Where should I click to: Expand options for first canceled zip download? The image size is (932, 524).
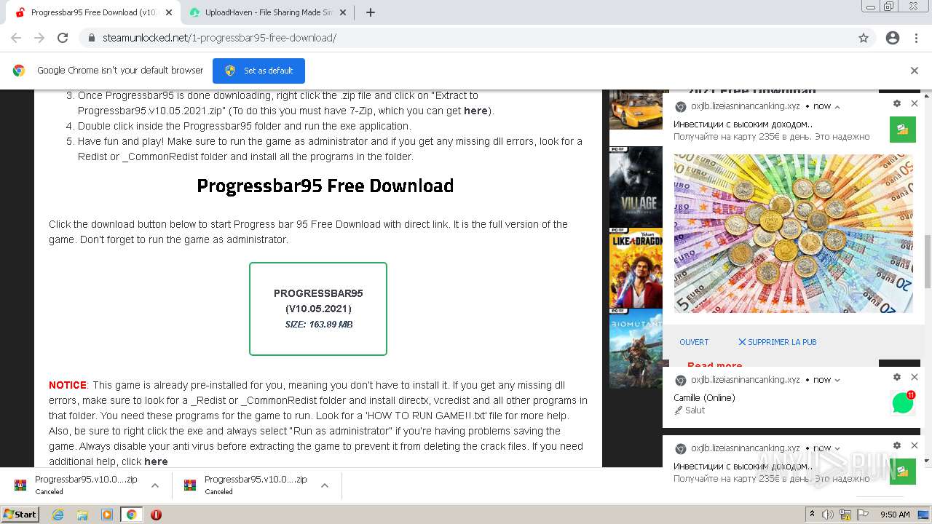[154, 485]
